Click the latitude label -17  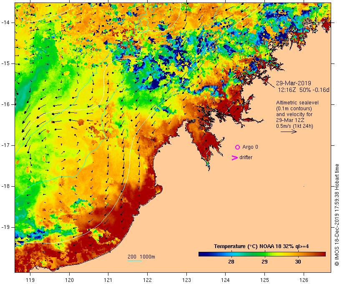(5, 145)
